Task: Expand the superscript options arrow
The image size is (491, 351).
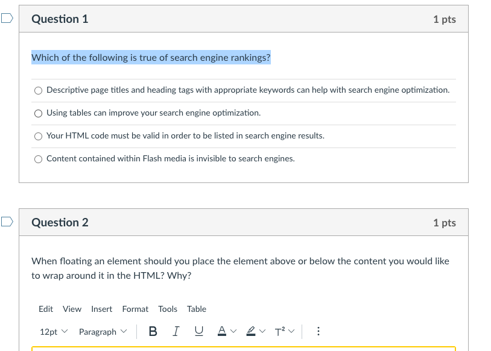Action: [x=291, y=331]
